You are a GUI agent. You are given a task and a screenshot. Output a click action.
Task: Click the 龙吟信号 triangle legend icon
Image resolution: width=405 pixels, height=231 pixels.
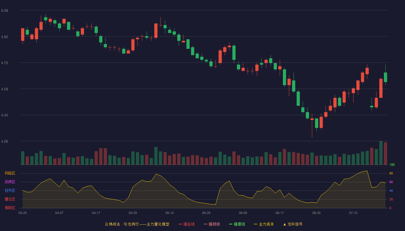(285, 224)
